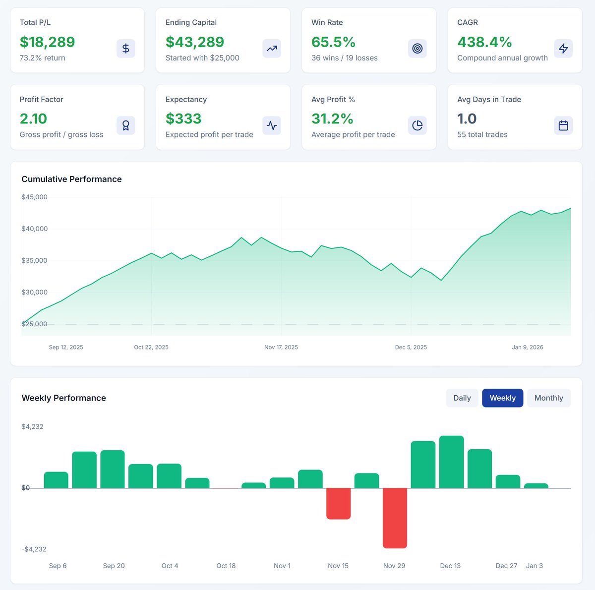Click the green bar for week Sep 20
The height and width of the screenshot is (590, 595).
click(113, 469)
